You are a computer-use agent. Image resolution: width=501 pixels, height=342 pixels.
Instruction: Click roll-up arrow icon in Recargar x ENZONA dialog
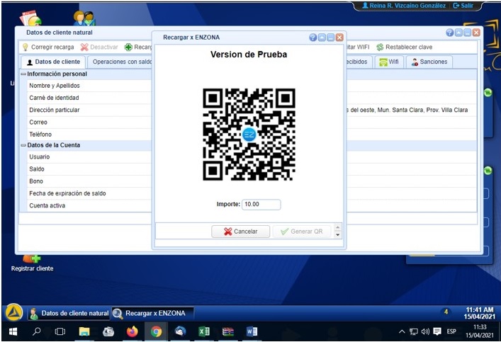(x=322, y=38)
